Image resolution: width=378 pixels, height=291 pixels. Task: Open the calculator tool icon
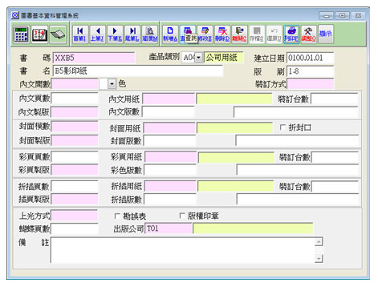click(21, 34)
